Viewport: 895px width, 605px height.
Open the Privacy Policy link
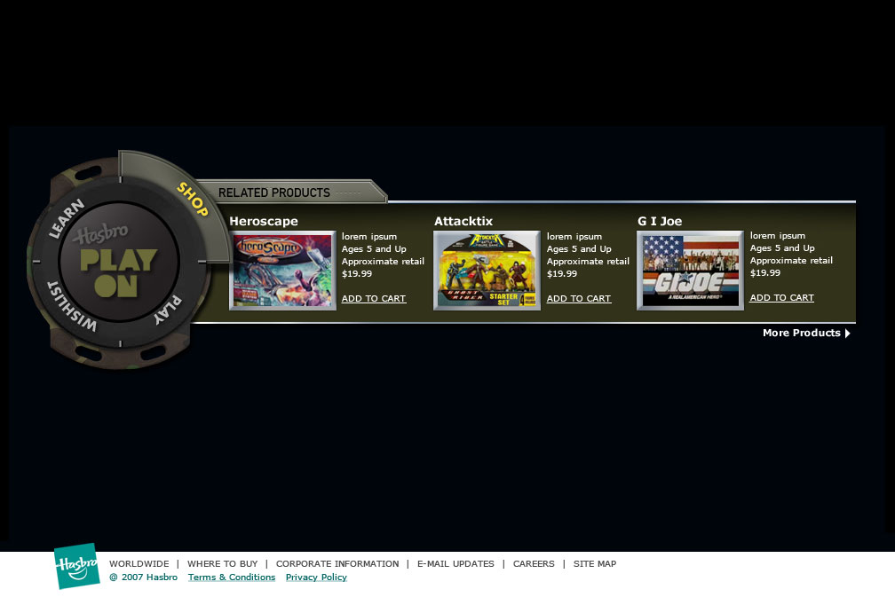click(x=316, y=577)
